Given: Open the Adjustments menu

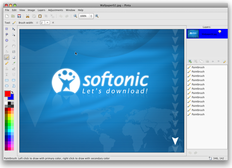Looking at the screenshot, I should (56, 10).
